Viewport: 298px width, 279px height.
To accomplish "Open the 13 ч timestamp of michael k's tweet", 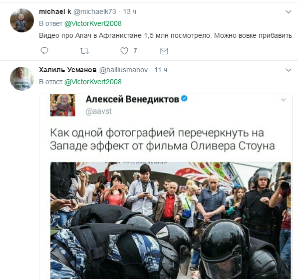I will point(130,11).
